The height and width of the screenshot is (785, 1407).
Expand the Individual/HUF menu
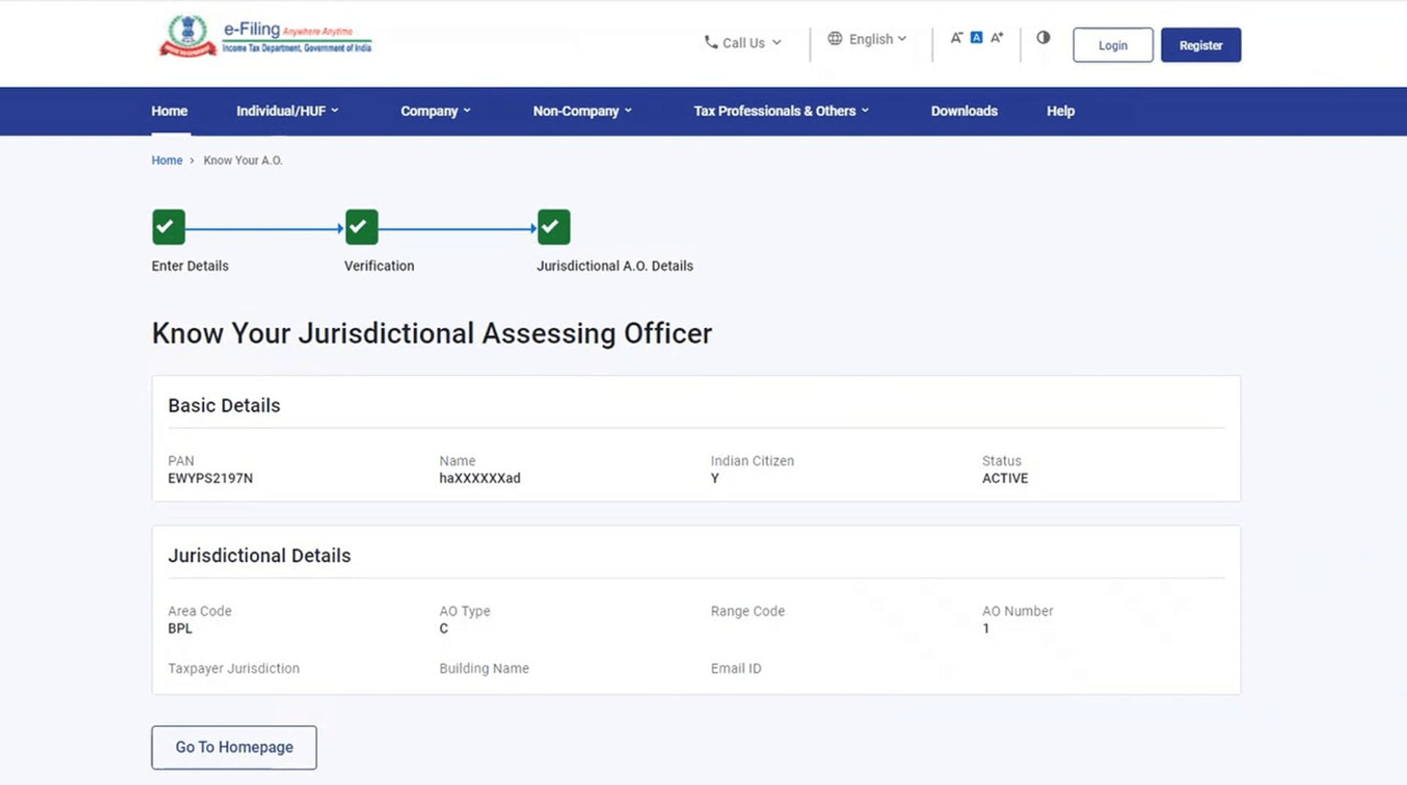coord(287,111)
